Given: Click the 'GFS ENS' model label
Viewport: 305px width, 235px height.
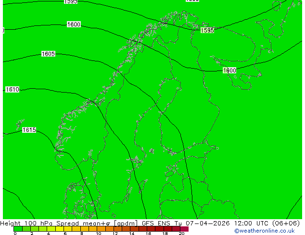Looking at the screenshot, I should pos(156,223).
